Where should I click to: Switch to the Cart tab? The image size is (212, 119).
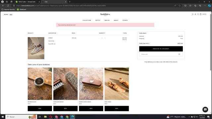click(x=54, y=2)
